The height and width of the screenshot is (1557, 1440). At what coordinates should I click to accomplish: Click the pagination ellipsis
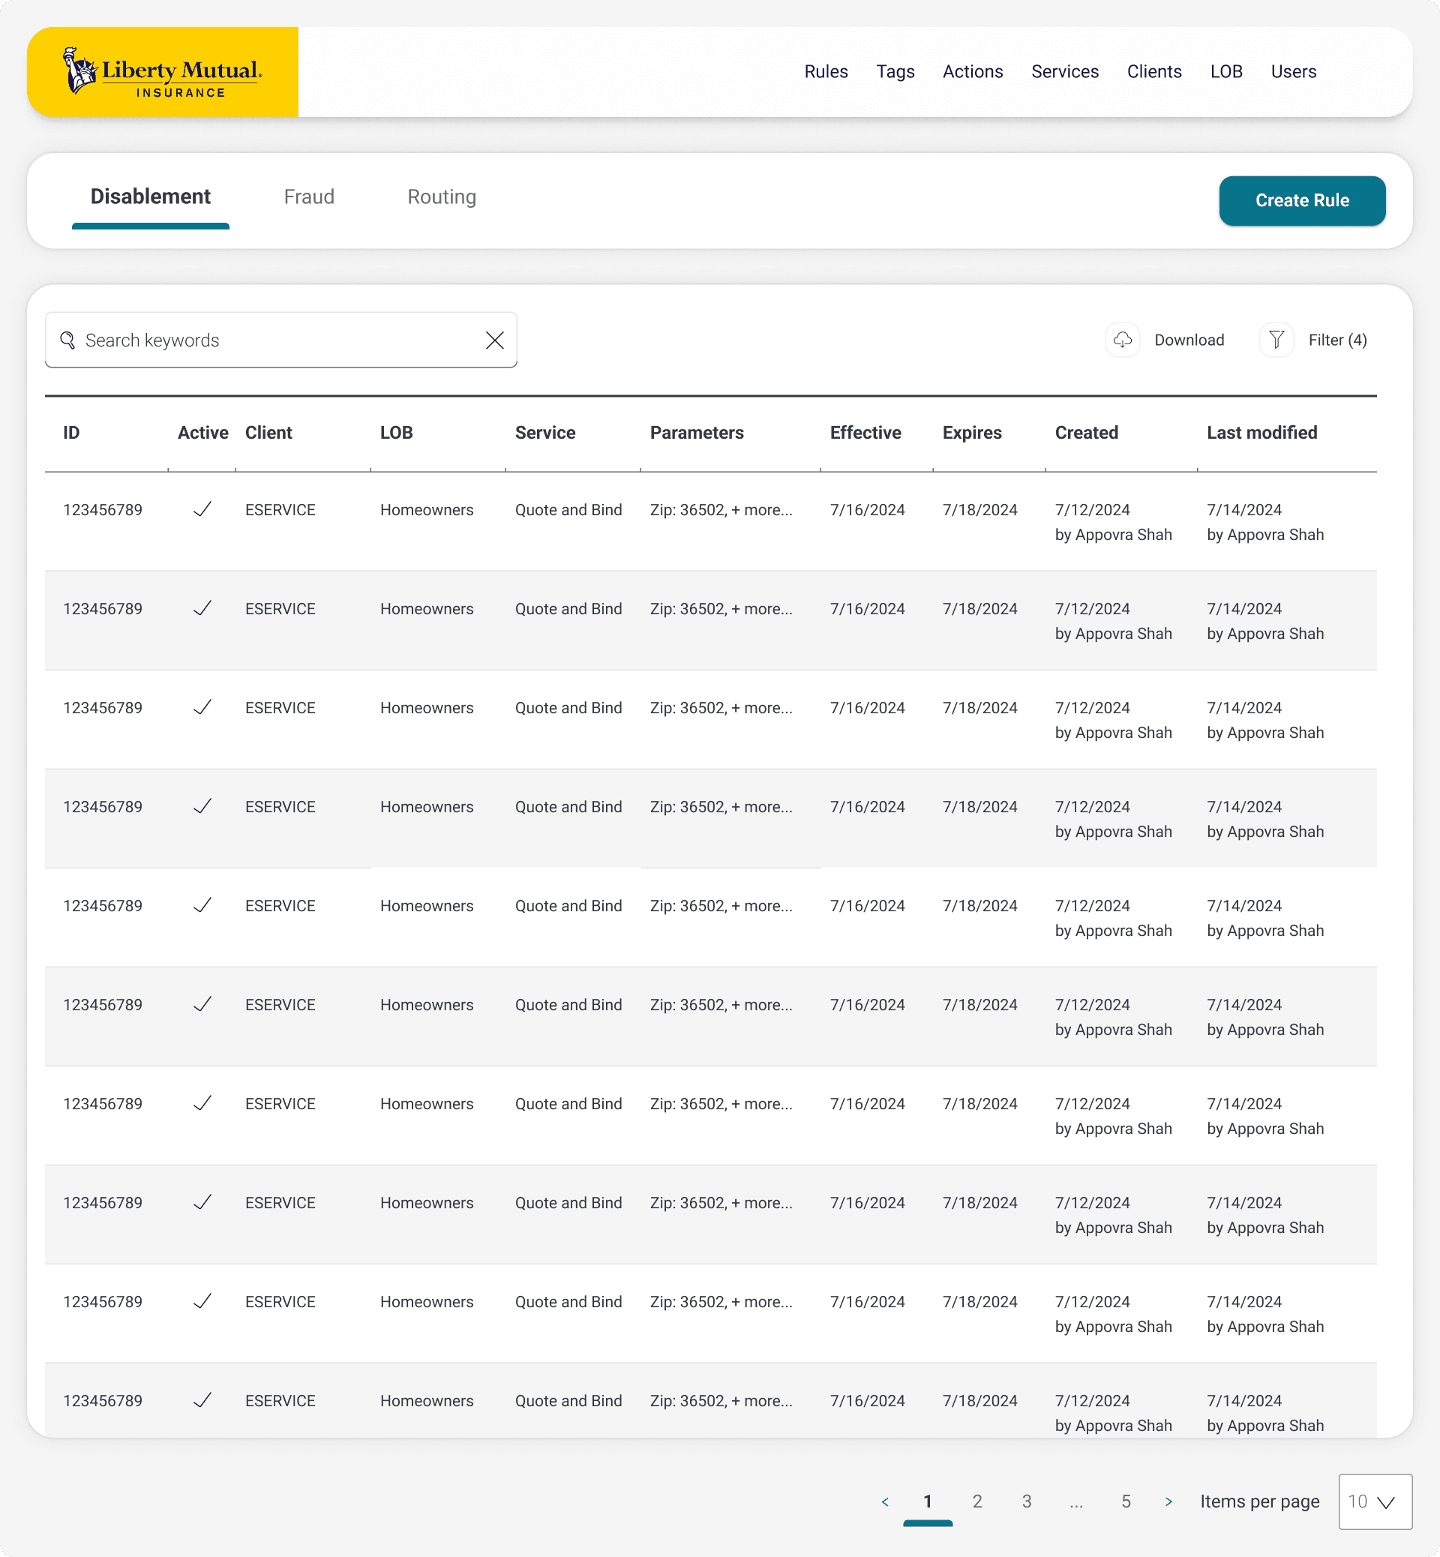pyautogui.click(x=1076, y=1501)
